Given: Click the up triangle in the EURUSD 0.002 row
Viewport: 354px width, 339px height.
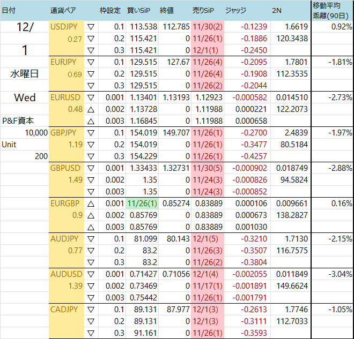Looking at the screenshot, I should click(x=91, y=110).
